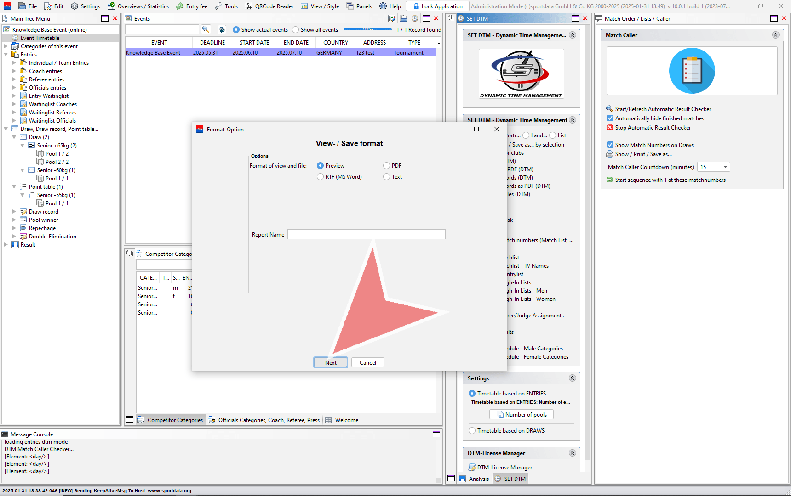
Task: Click the Next button
Action: coord(331,363)
